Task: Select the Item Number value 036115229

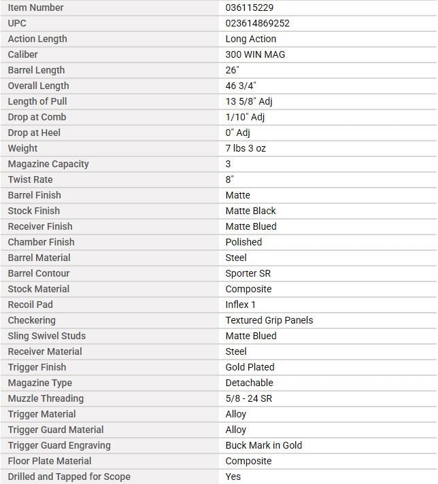Action: click(250, 7)
